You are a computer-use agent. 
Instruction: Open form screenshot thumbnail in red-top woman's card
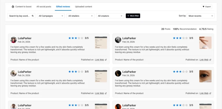coord(101,43)
